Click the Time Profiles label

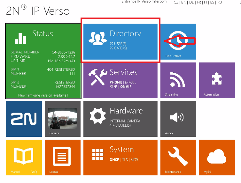pos(173,56)
